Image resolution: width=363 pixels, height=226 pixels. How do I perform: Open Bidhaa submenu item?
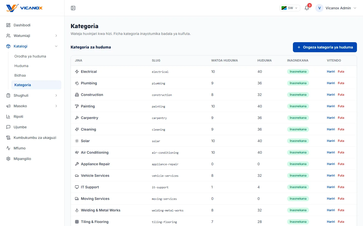tap(36, 75)
